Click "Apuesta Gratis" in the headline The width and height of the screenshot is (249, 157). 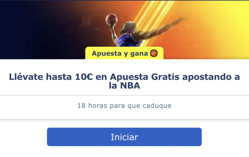(x=145, y=77)
